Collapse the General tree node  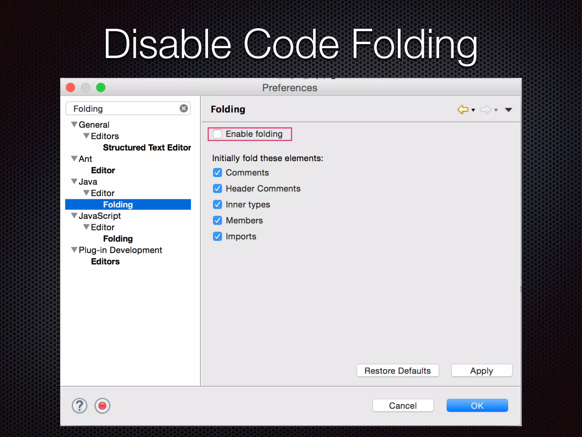[74, 125]
